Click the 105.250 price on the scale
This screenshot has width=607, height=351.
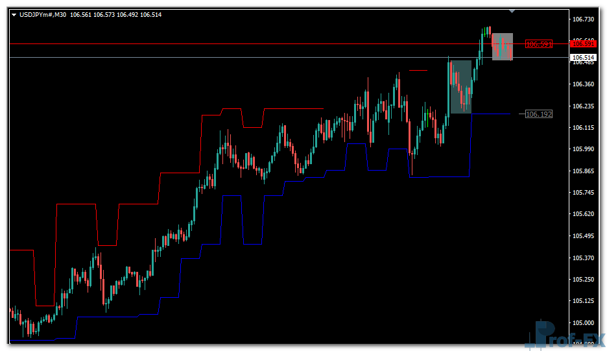point(584,280)
